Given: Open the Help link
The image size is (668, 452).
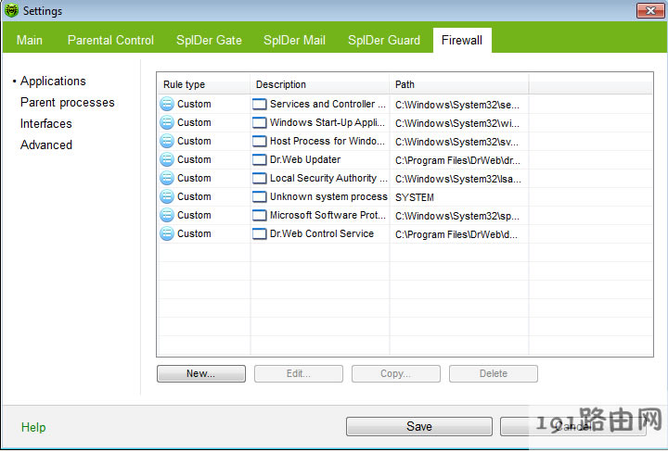Looking at the screenshot, I should (33, 427).
